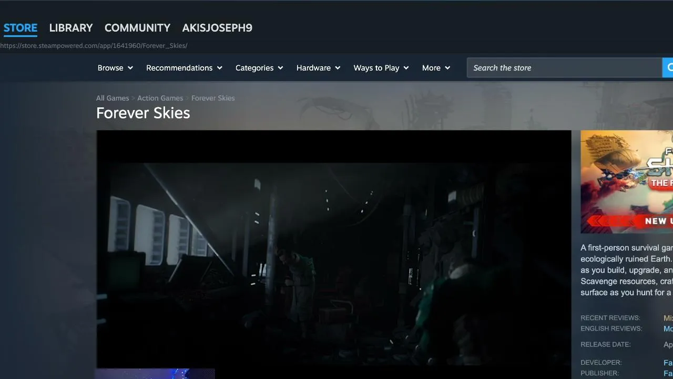The image size is (673, 379).
Task: Click the dark game trailer video
Action: pyautogui.click(x=334, y=248)
